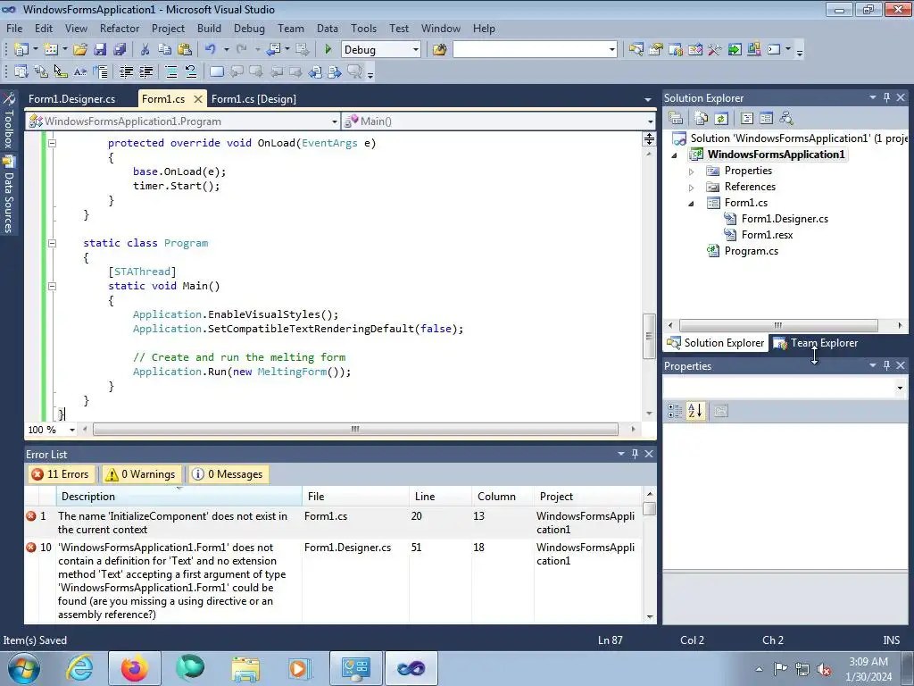The image size is (914, 686).
Task: Toggle the 0 Messages filter
Action: click(x=228, y=474)
